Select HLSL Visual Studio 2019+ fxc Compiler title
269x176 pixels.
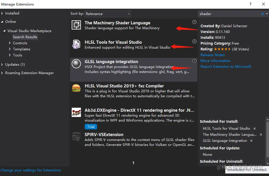(x=124, y=86)
